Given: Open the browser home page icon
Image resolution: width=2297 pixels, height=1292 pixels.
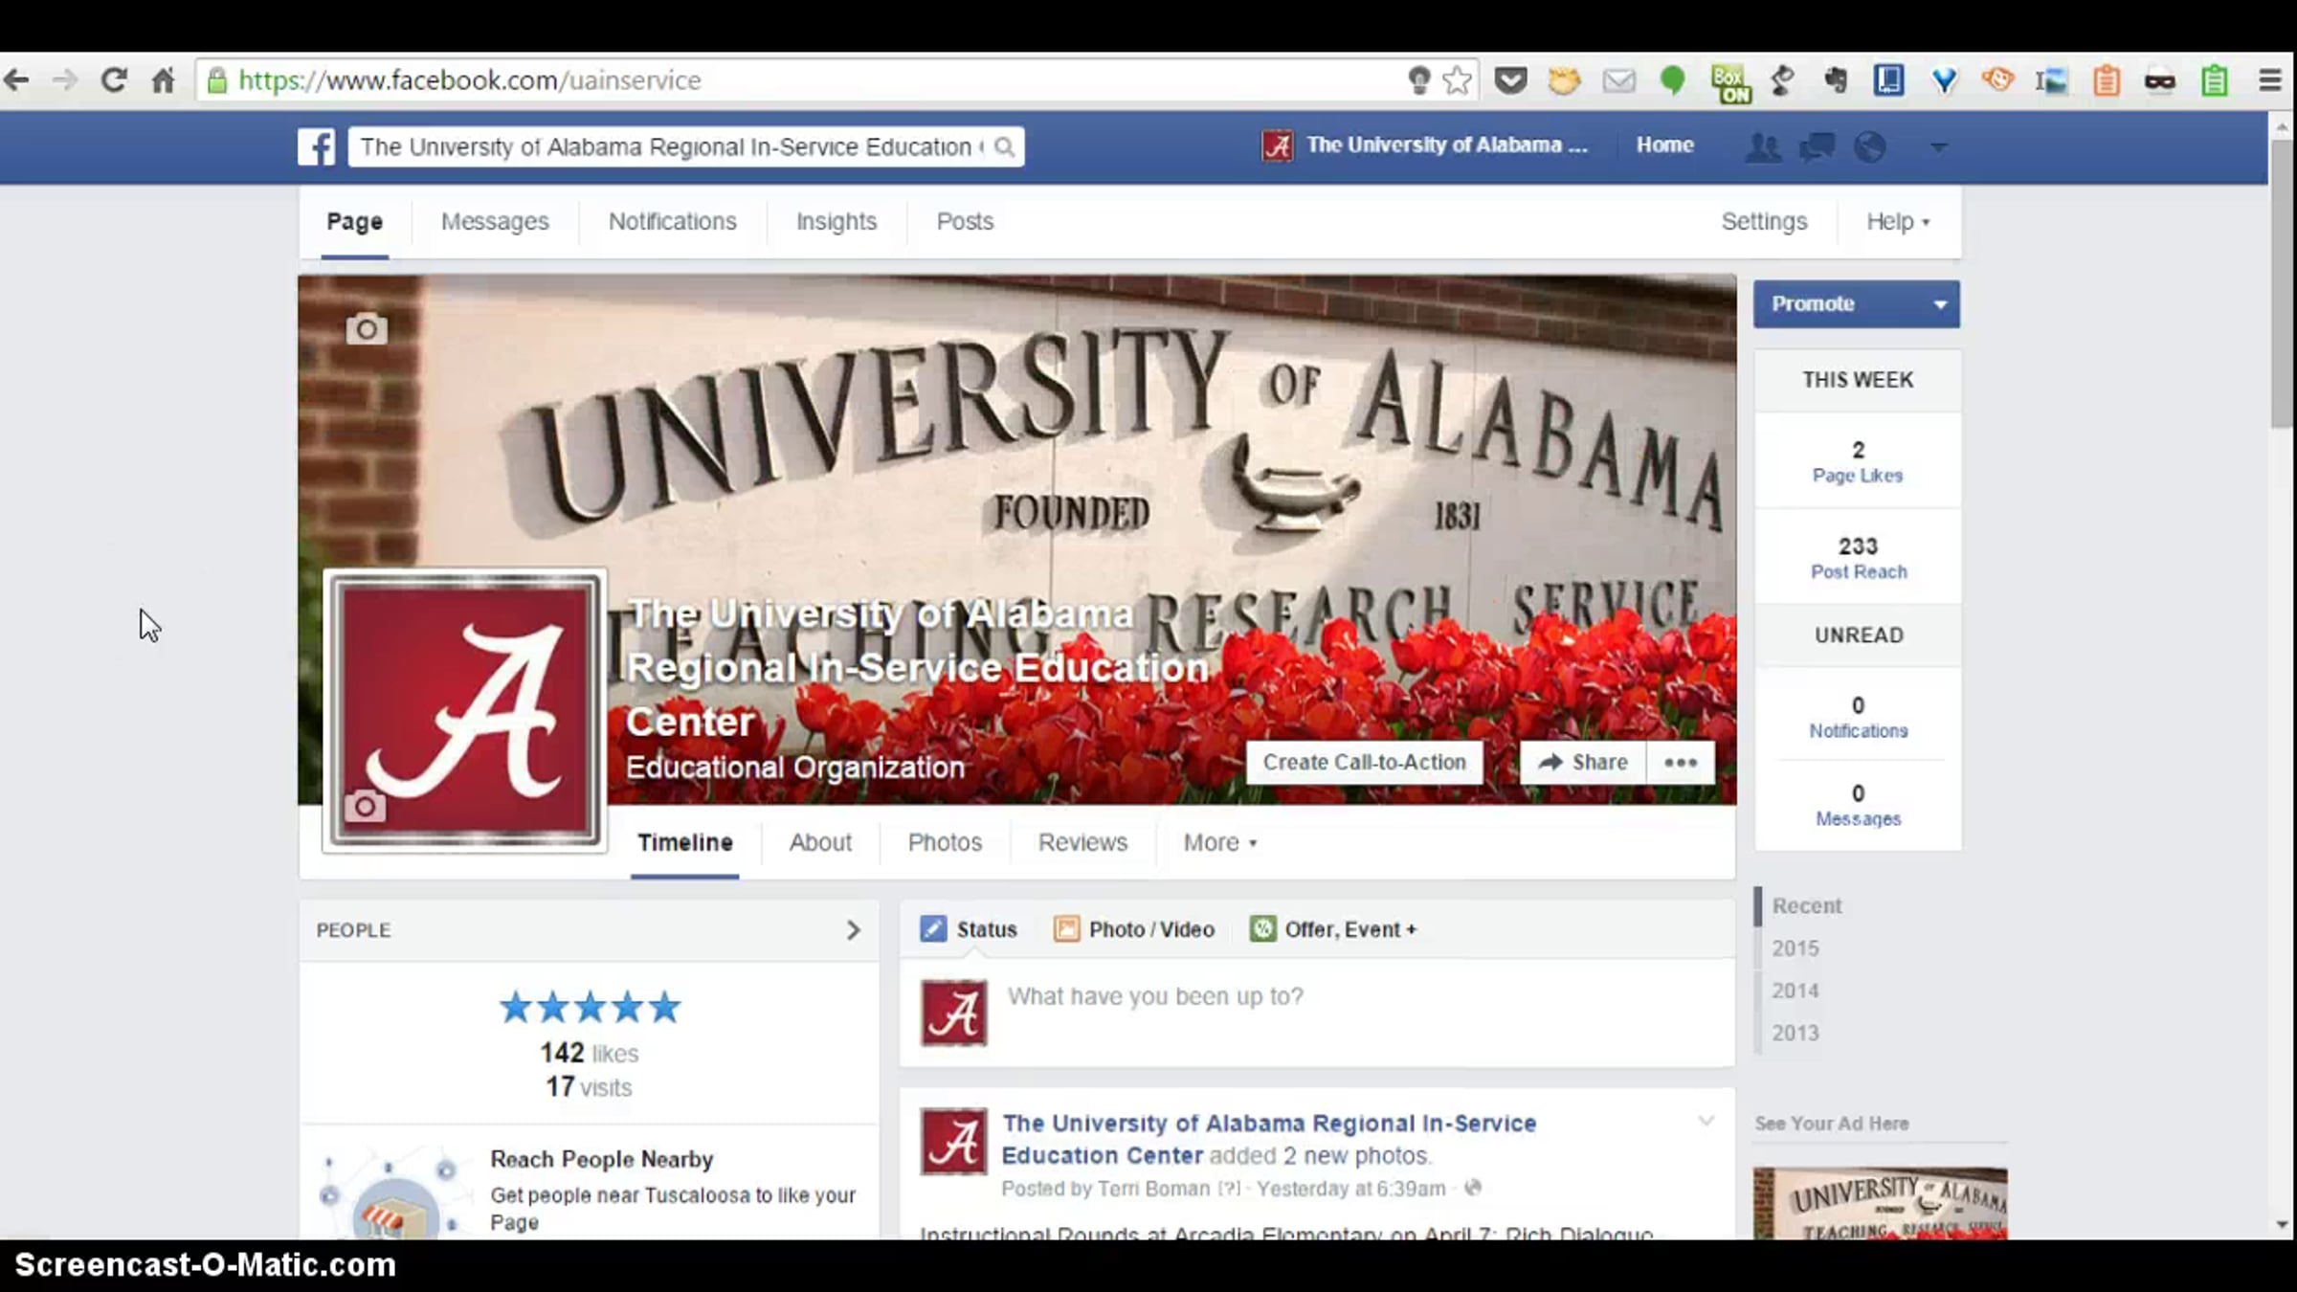Looking at the screenshot, I should pos(164,80).
